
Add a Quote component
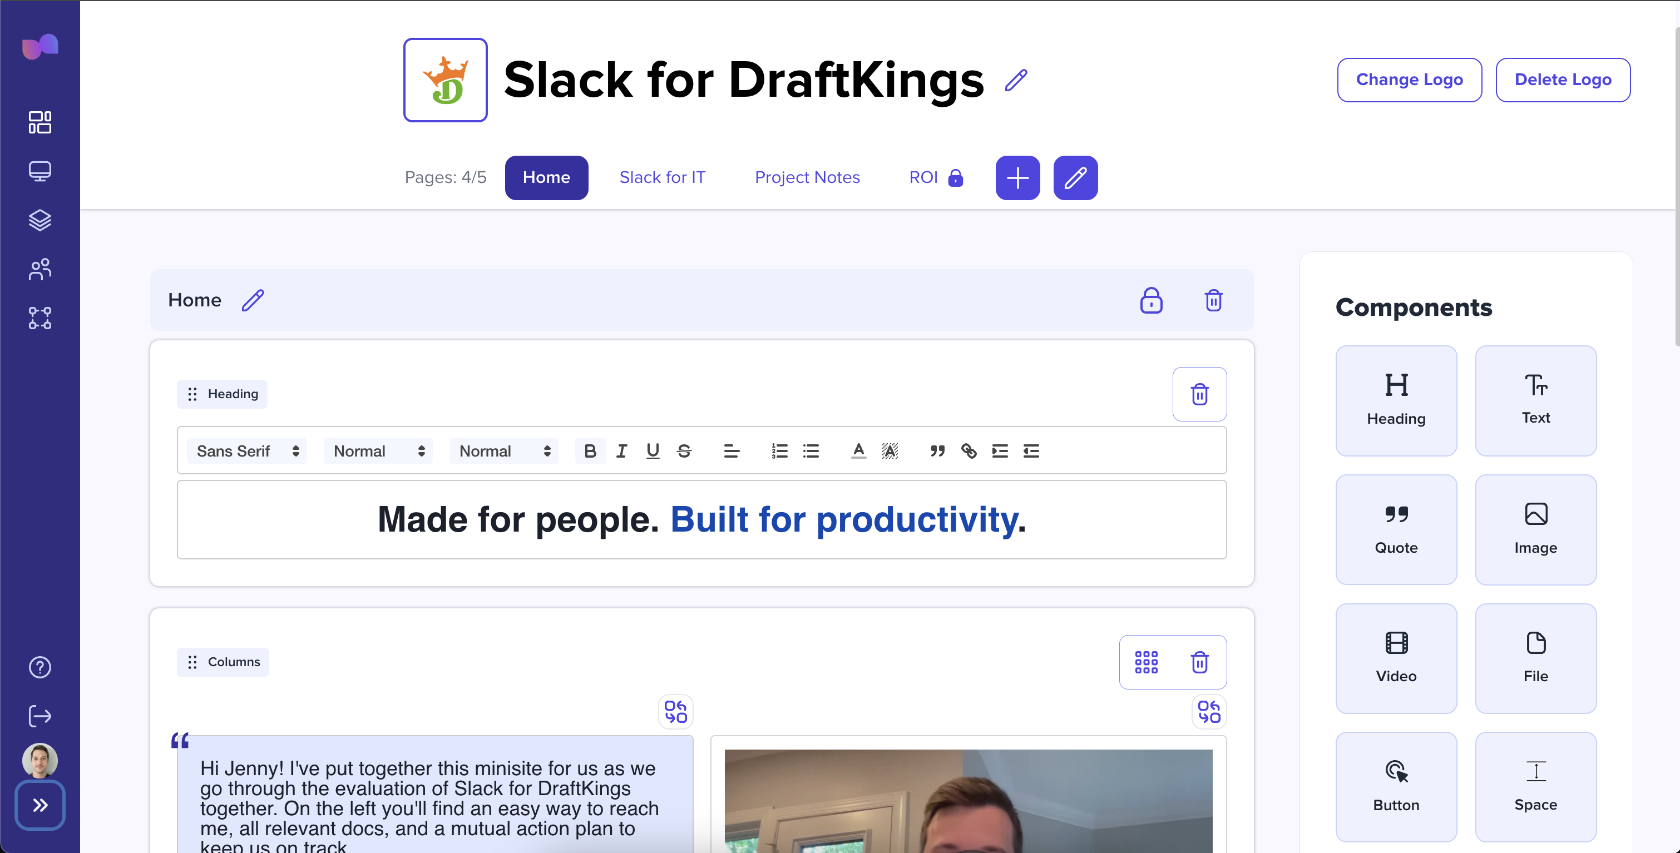tap(1396, 529)
